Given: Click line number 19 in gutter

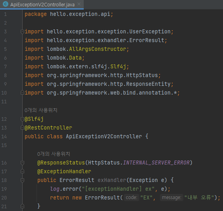Looking at the screenshot, I should click(x=4, y=189).
